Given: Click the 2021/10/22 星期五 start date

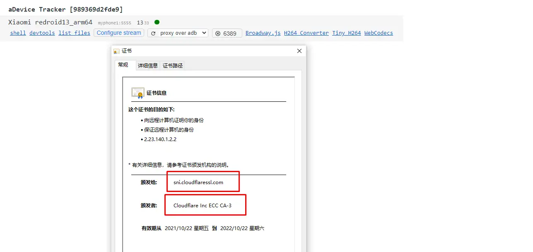Looking at the screenshot, I should point(187,228).
